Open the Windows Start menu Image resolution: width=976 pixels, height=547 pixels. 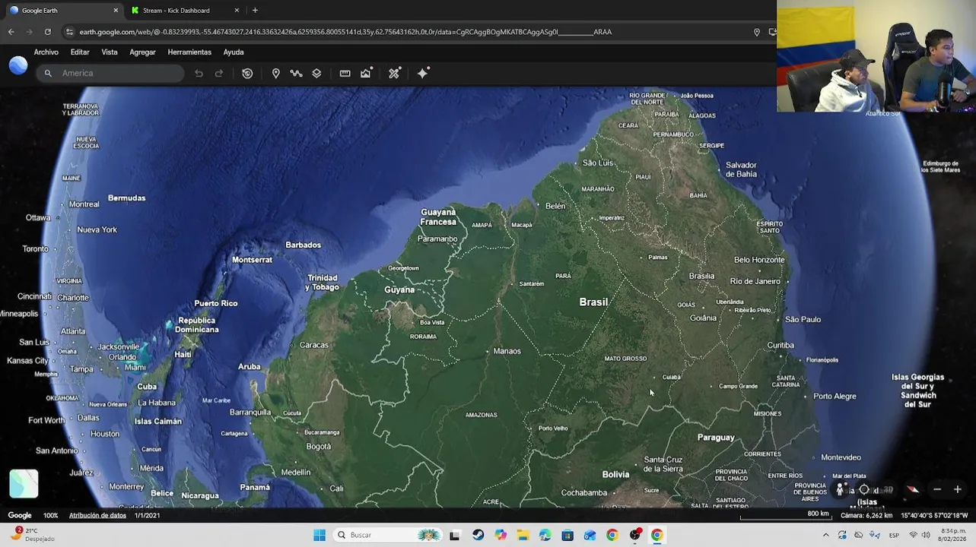(x=320, y=536)
